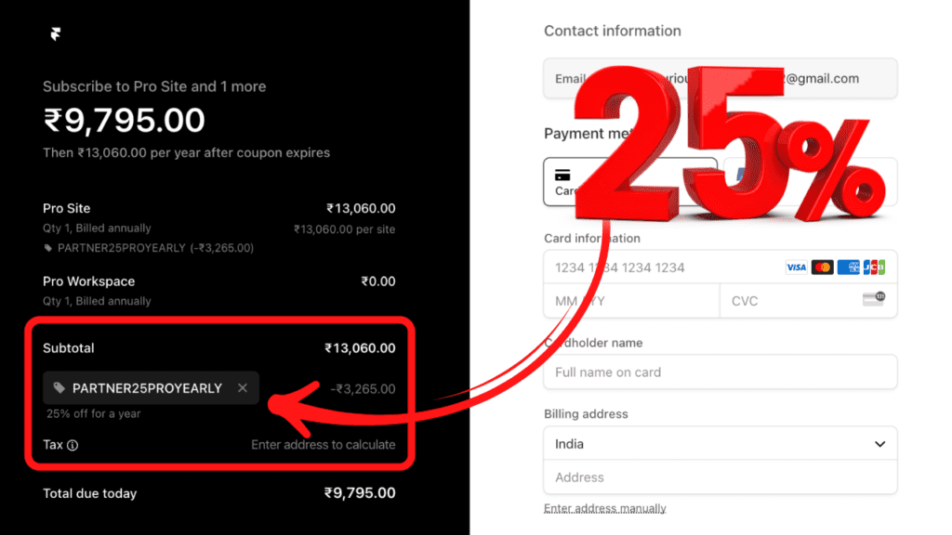Click the American Express brand icon

848,267
